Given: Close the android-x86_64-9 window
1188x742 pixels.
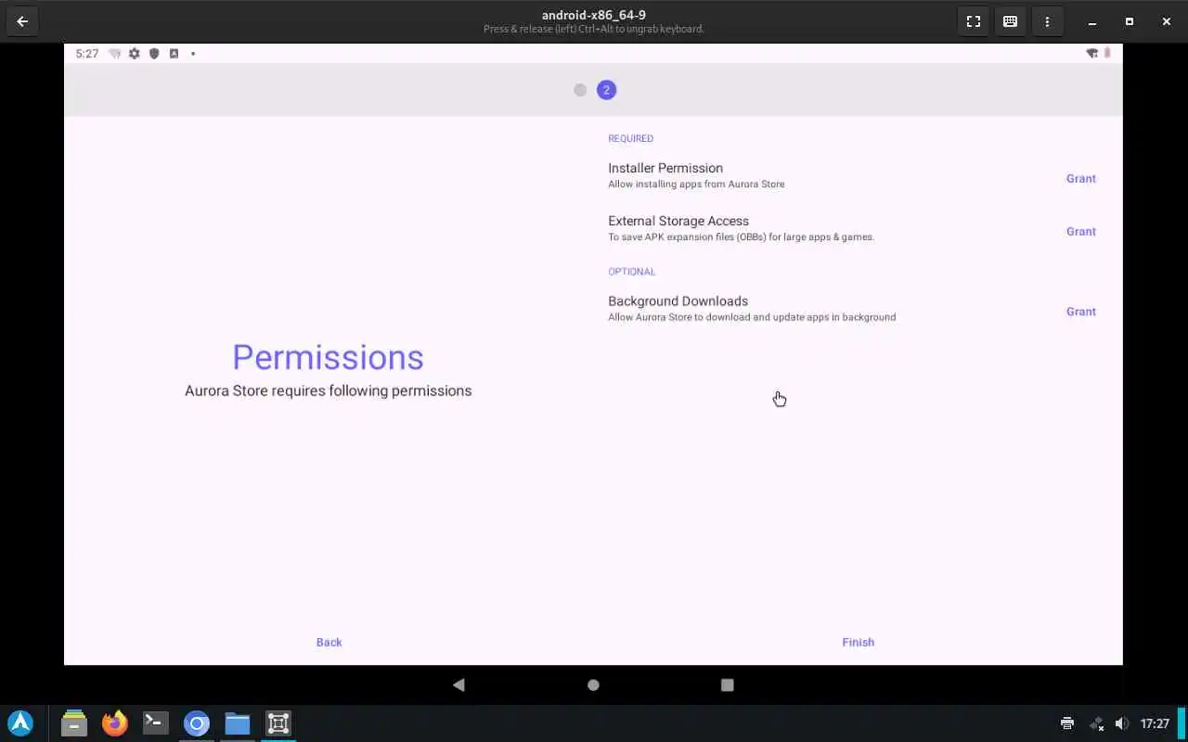Looking at the screenshot, I should click(1166, 21).
